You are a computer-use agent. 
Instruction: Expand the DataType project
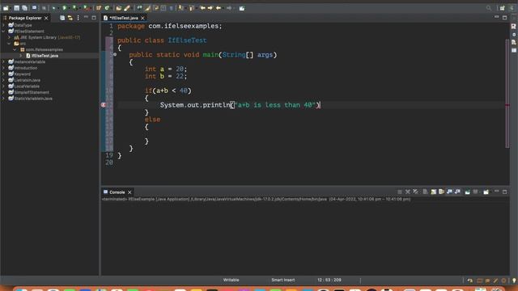pyautogui.click(x=3, y=25)
